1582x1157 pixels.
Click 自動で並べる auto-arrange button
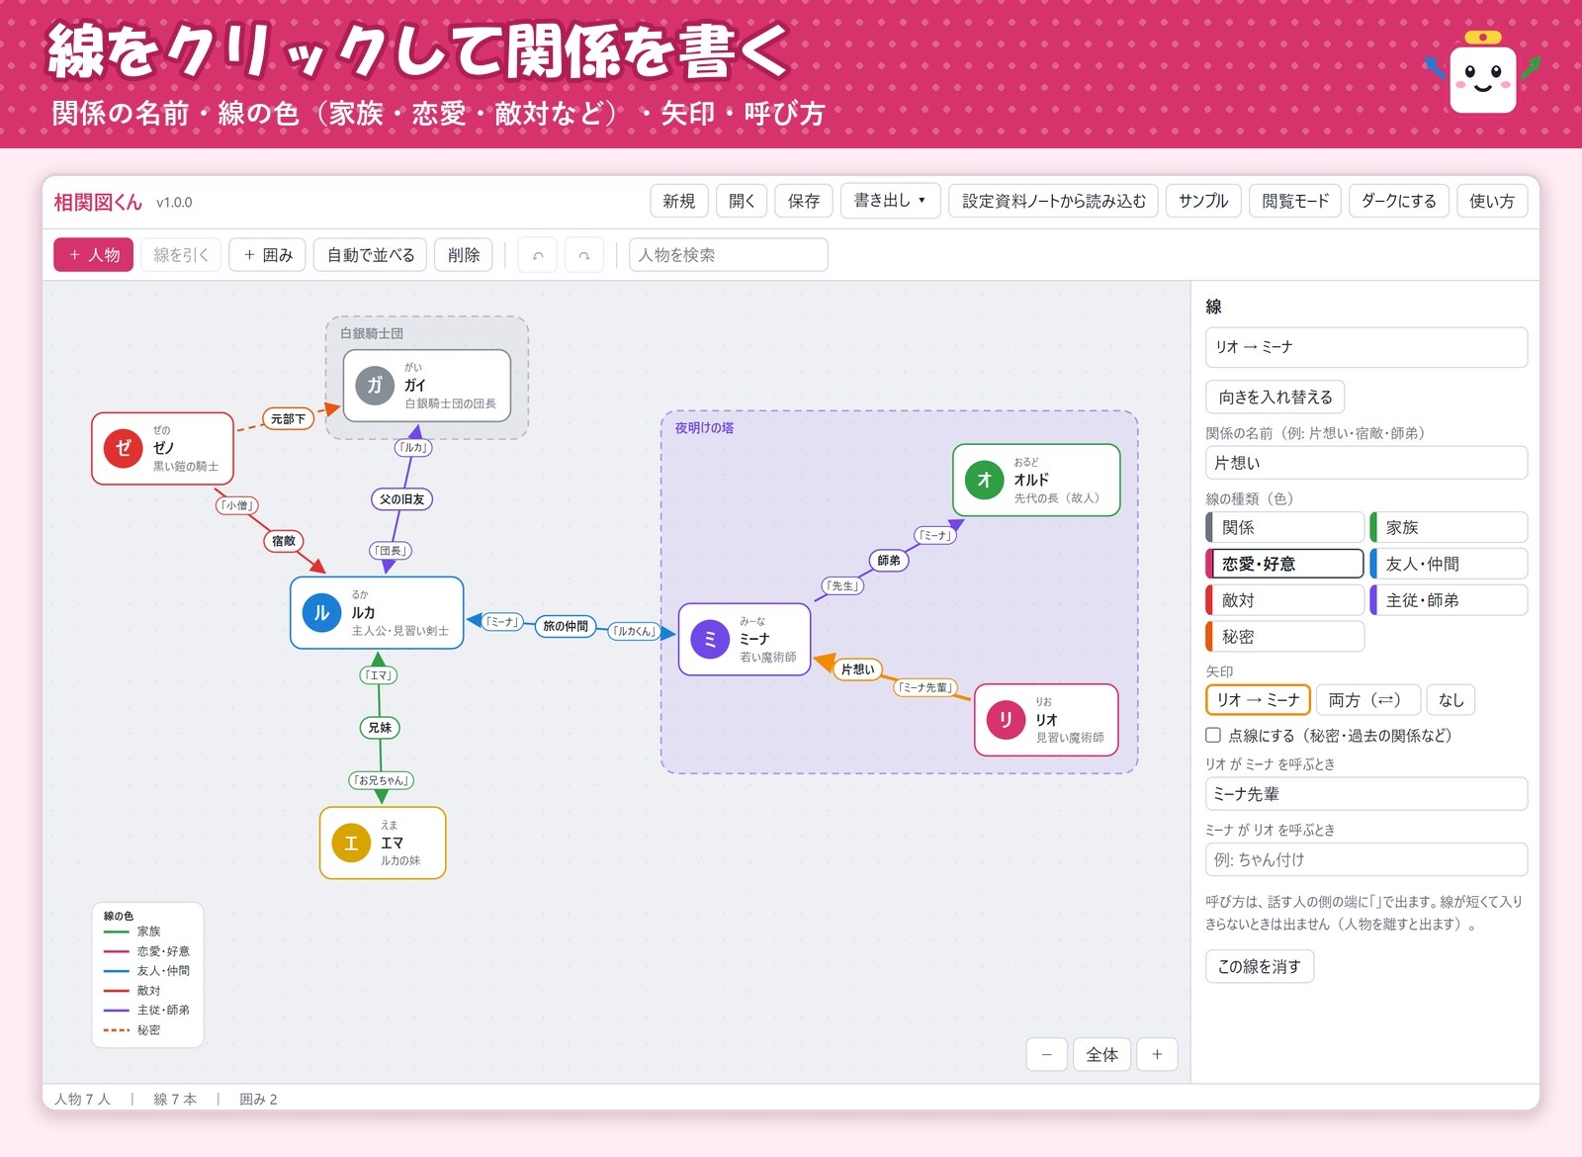371,255
